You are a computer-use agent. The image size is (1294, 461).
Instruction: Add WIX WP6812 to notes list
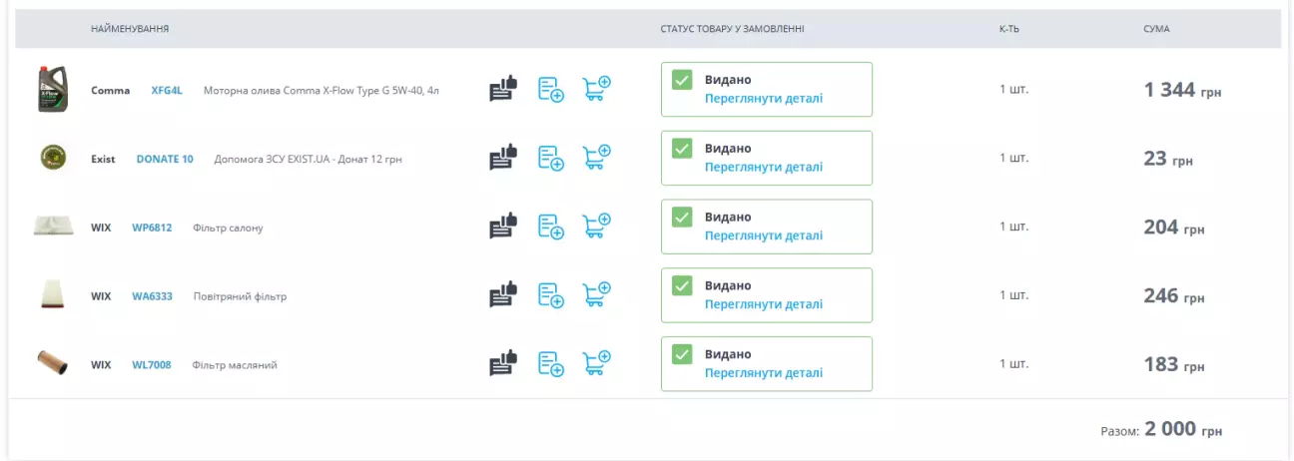(551, 227)
